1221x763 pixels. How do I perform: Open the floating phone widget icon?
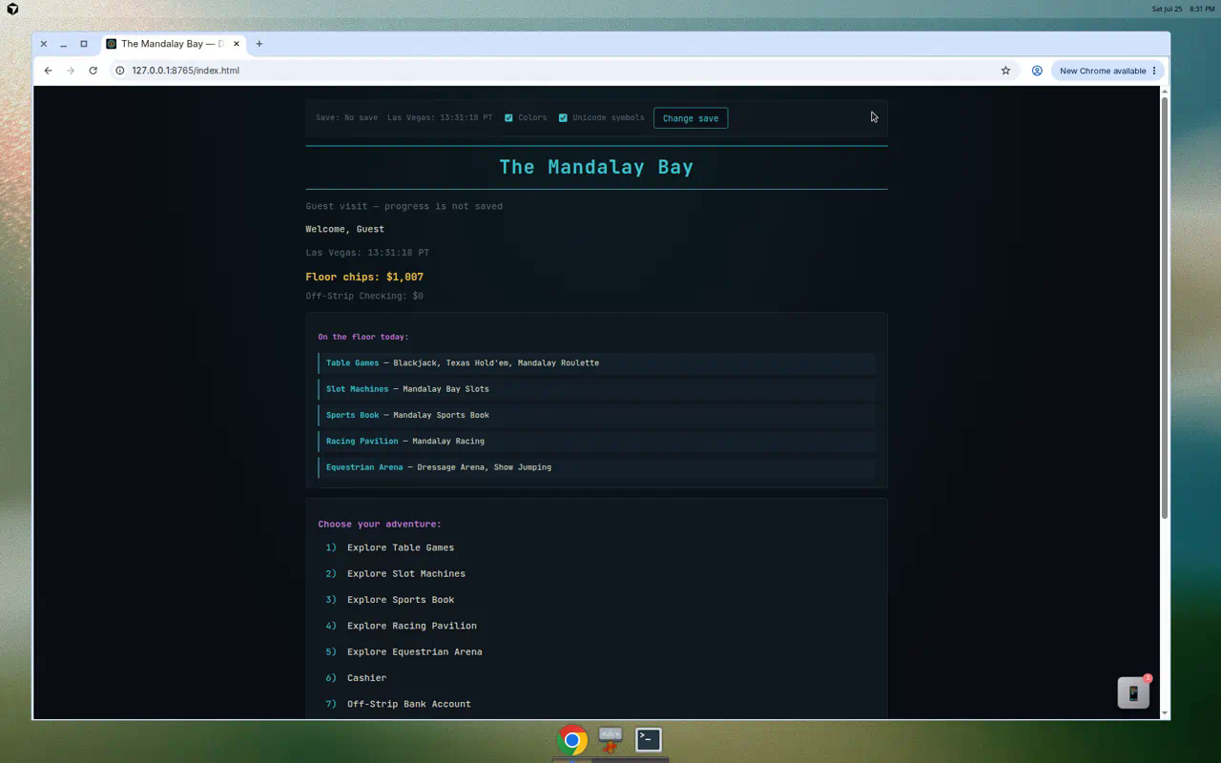[1133, 693]
